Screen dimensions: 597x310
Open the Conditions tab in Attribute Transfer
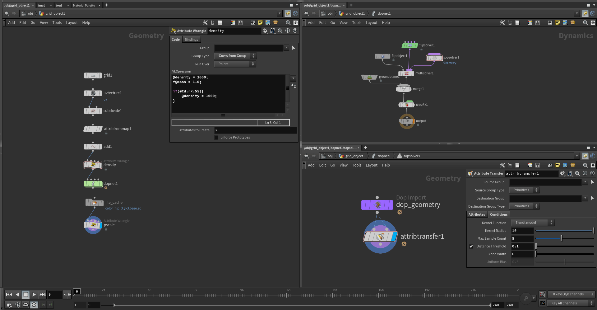click(498, 214)
